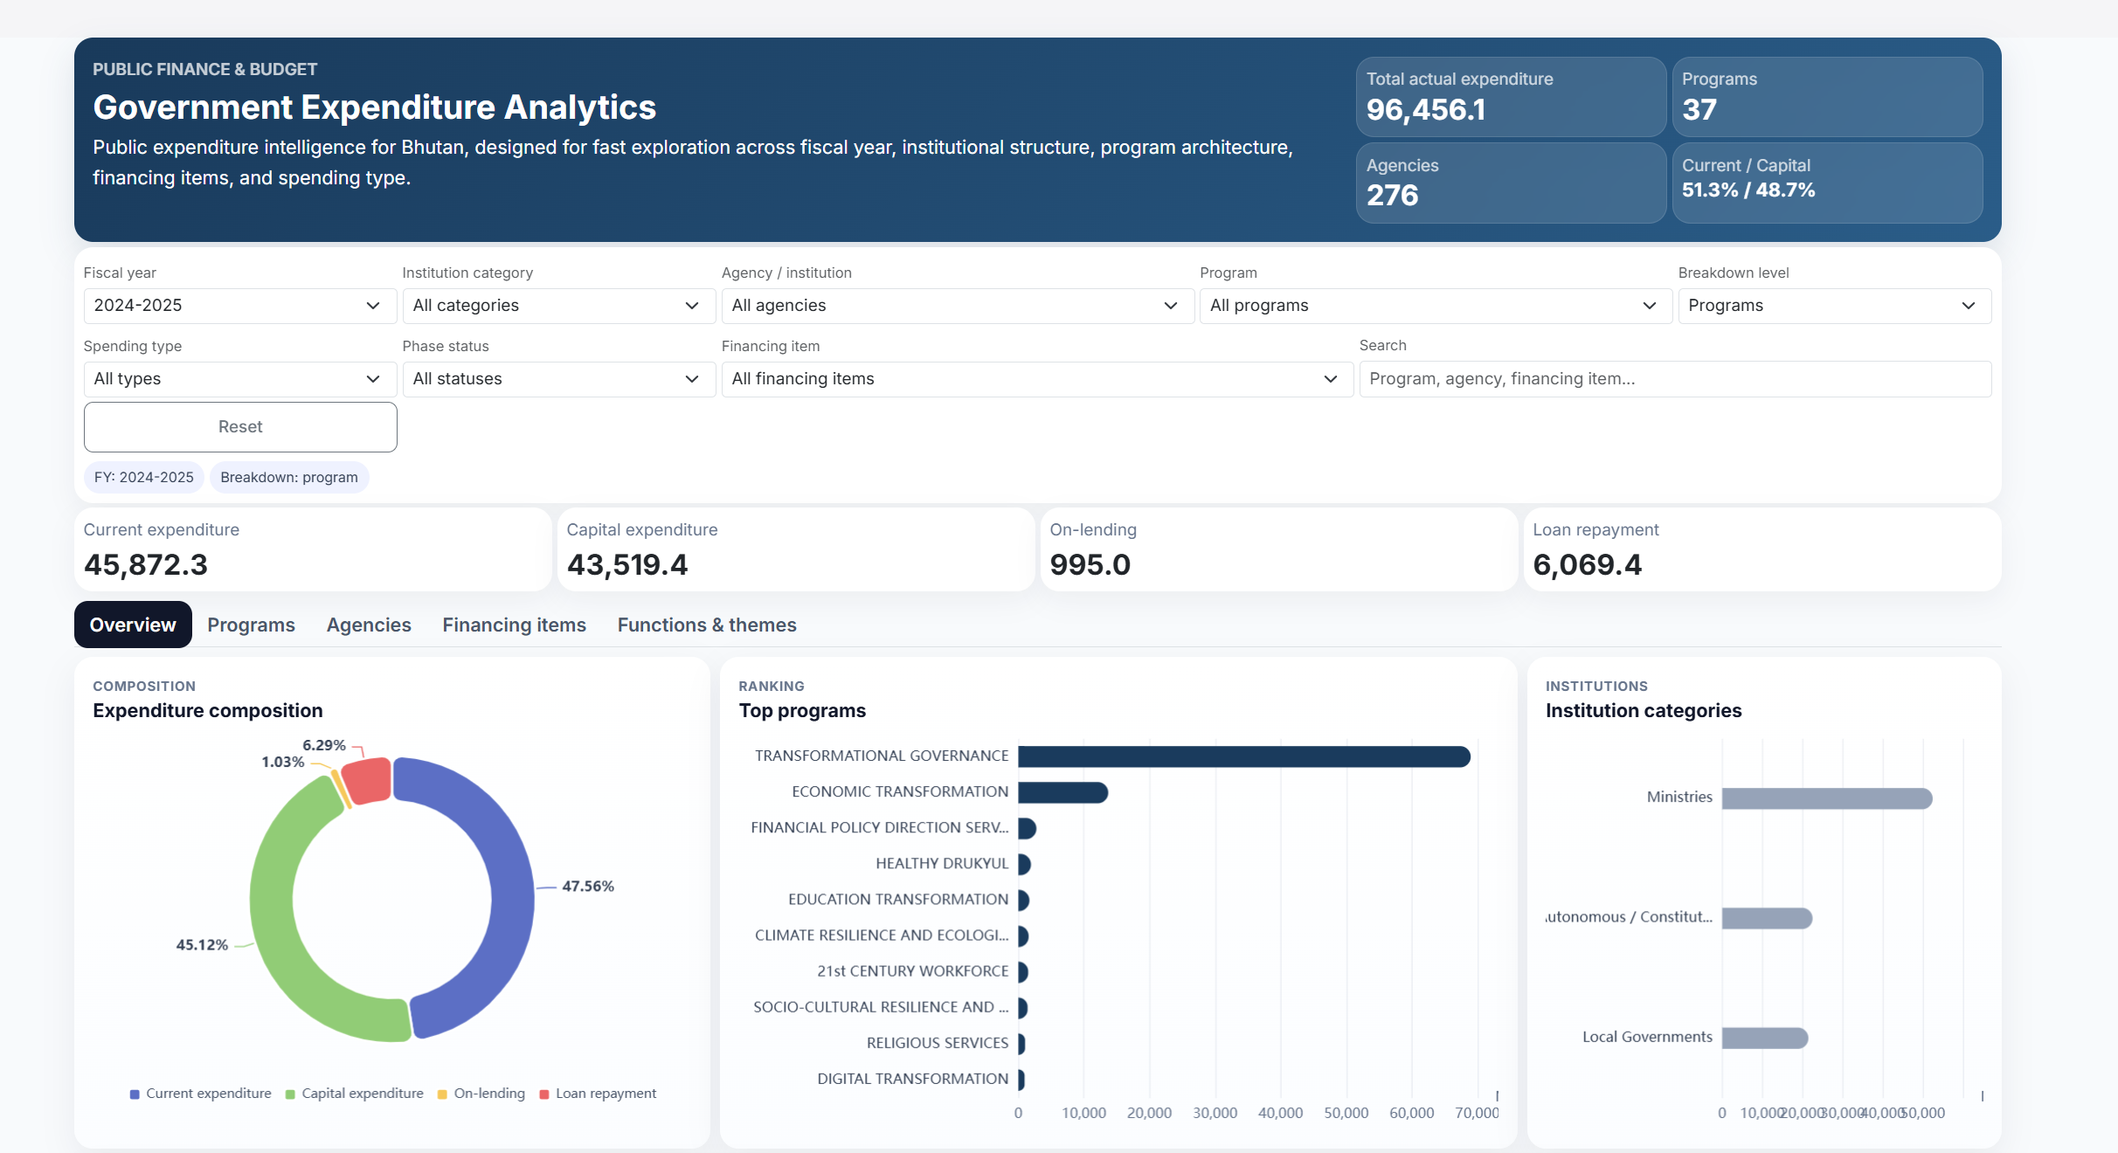Click the FY: 2024-2025 filter chip
Screen dimensions: 2118x1153
[x=144, y=478]
